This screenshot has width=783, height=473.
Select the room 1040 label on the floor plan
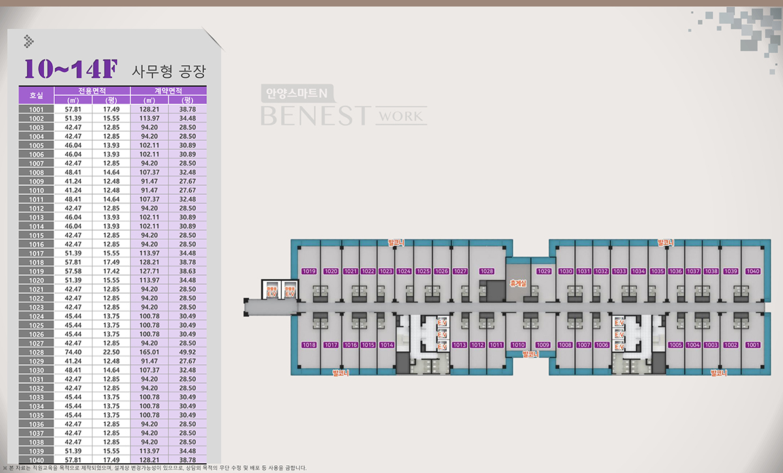(x=753, y=271)
